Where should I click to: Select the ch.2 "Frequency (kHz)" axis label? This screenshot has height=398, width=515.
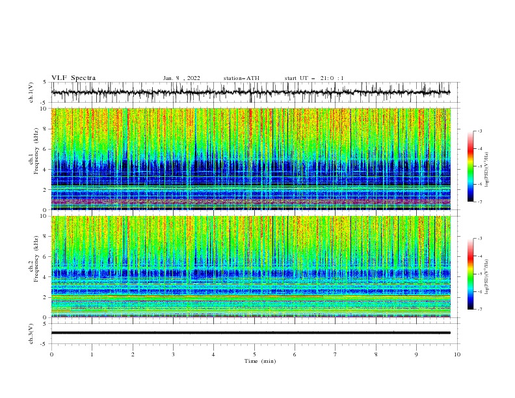pyautogui.click(x=36, y=259)
